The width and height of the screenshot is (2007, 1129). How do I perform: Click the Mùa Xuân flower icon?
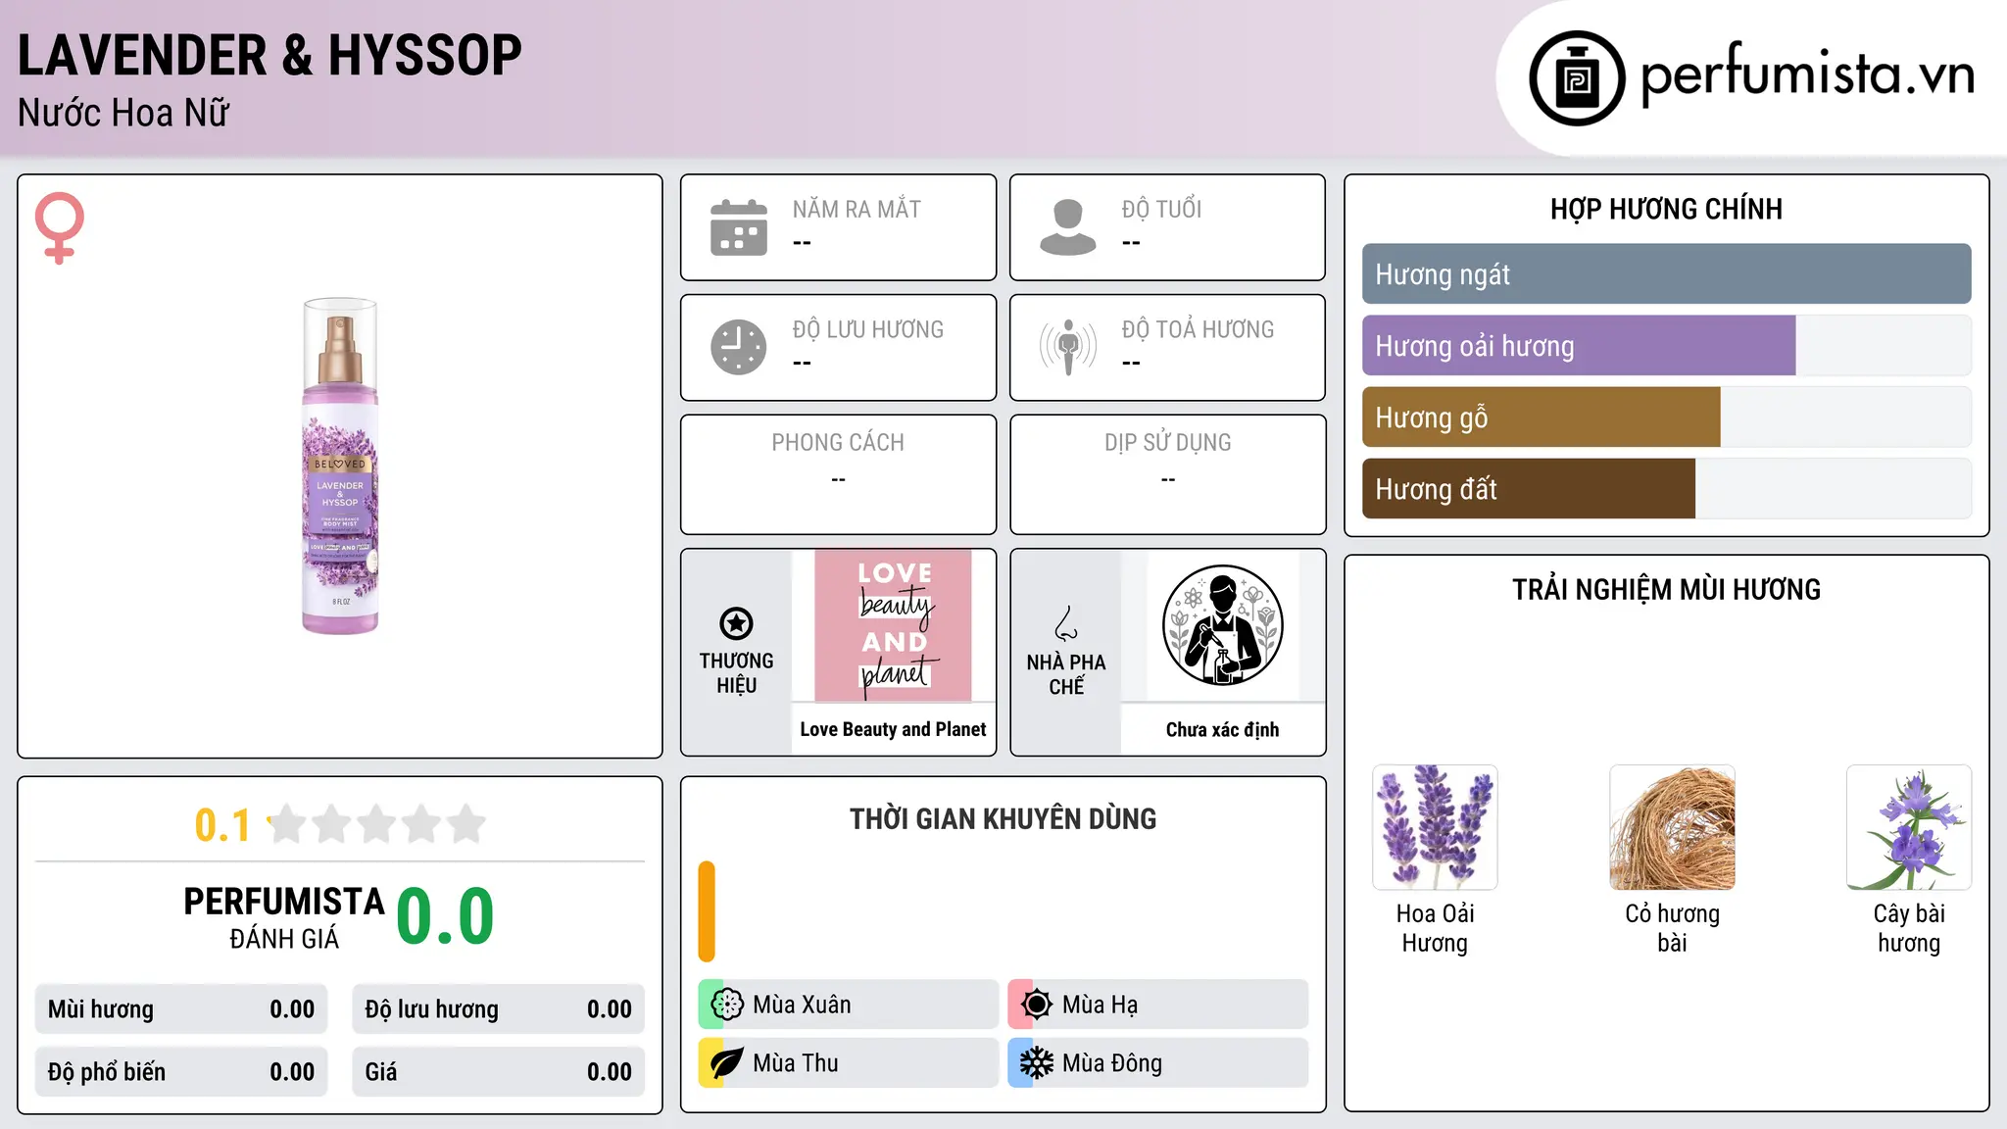pos(727,1005)
